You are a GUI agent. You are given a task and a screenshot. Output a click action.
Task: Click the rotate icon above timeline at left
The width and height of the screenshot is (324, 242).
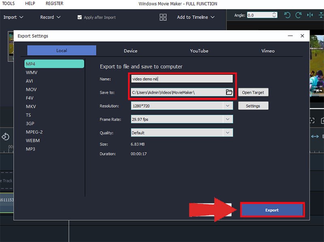6,136
